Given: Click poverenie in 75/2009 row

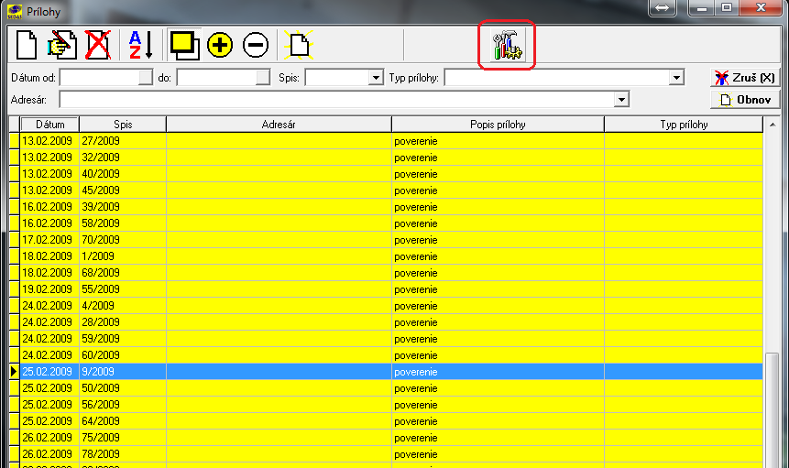Looking at the screenshot, I should click(x=416, y=439).
